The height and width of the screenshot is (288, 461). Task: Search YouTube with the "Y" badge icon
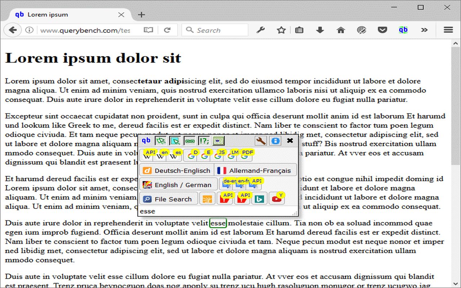(x=277, y=199)
